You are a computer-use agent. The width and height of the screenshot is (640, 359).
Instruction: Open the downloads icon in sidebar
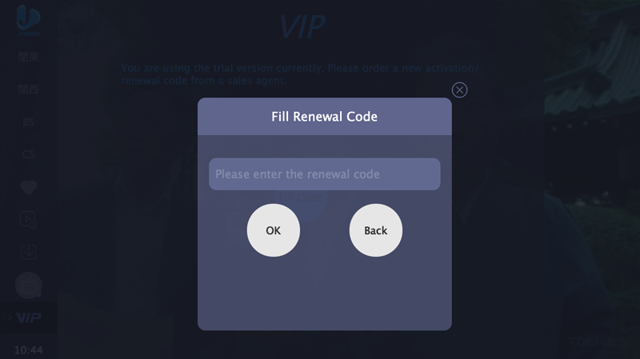tap(28, 251)
